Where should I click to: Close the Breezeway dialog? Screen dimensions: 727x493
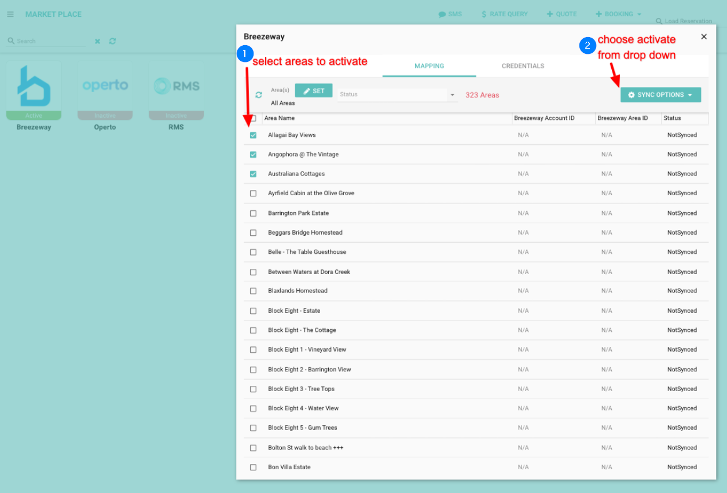coord(704,36)
